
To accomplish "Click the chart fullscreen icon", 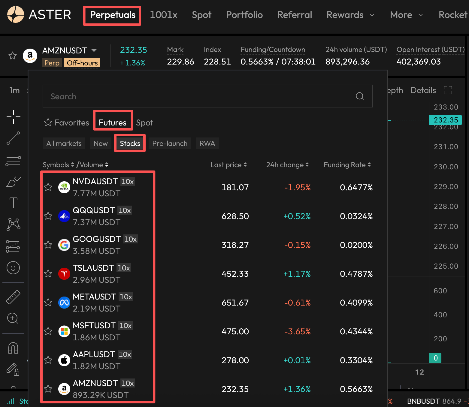I will [x=448, y=90].
